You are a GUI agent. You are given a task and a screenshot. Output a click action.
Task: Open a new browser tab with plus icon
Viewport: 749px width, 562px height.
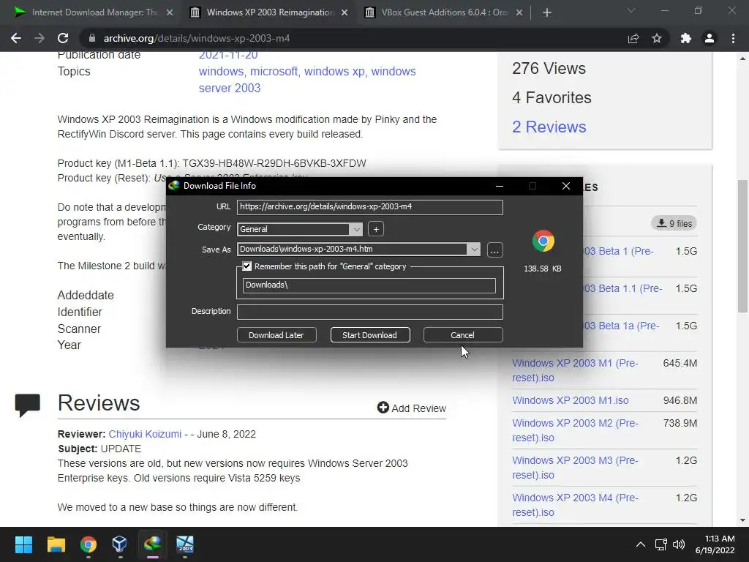click(x=547, y=12)
